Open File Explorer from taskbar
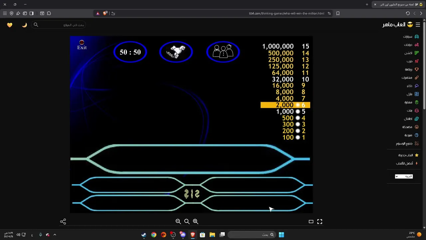This screenshot has width=426, height=240. coord(212,235)
